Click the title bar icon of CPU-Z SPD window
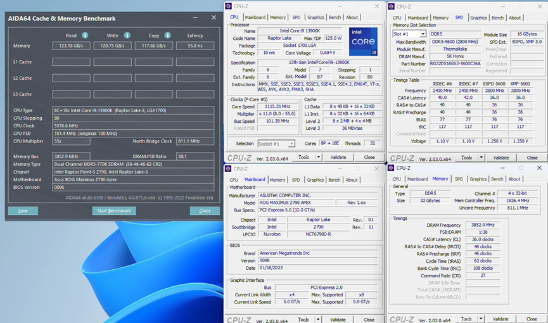Viewport: 548px width, 323px height. click(x=392, y=6)
